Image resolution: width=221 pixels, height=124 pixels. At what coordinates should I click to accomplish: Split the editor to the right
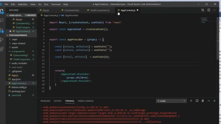[x=209, y=10]
